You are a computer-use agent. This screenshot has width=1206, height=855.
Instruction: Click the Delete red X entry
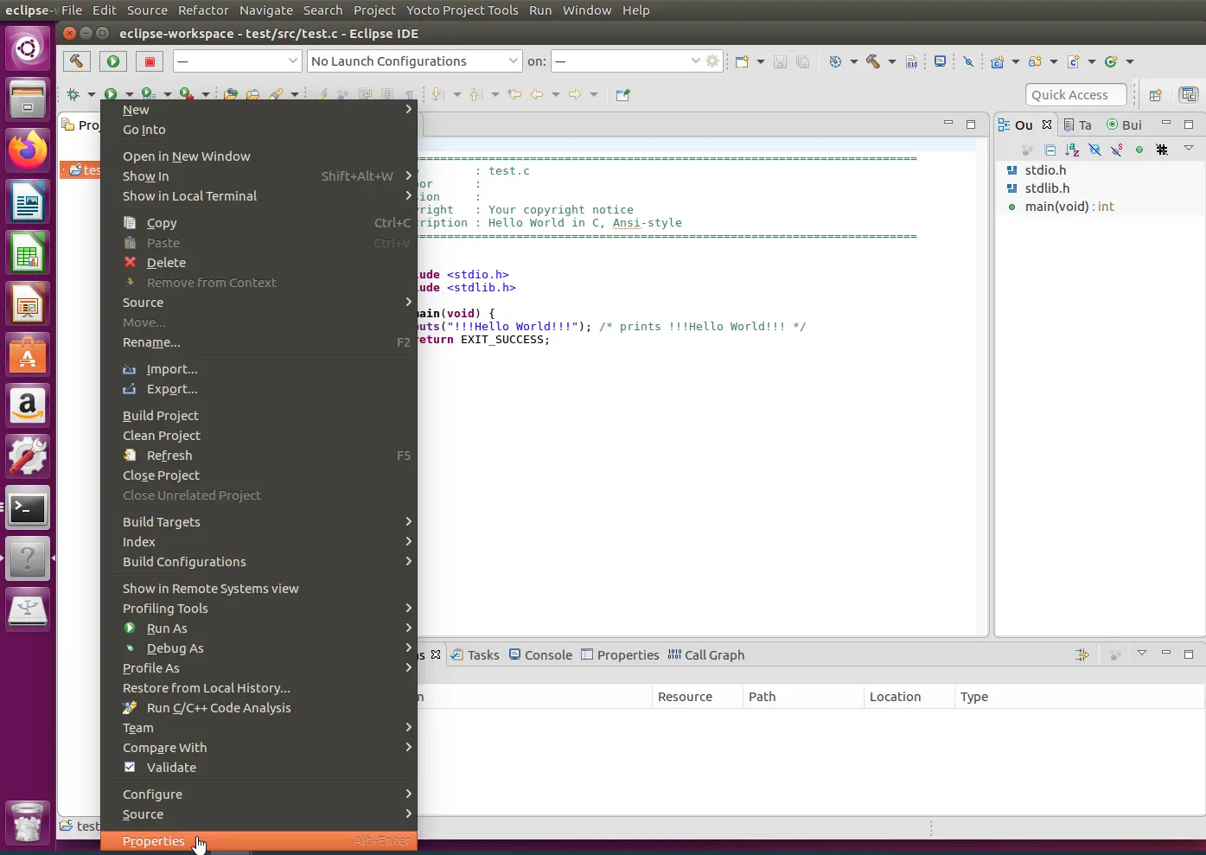click(166, 263)
